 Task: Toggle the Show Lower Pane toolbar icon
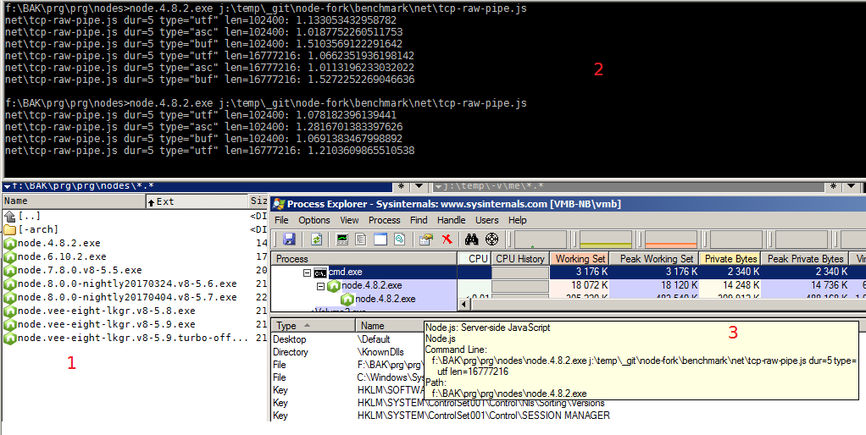tap(380, 240)
